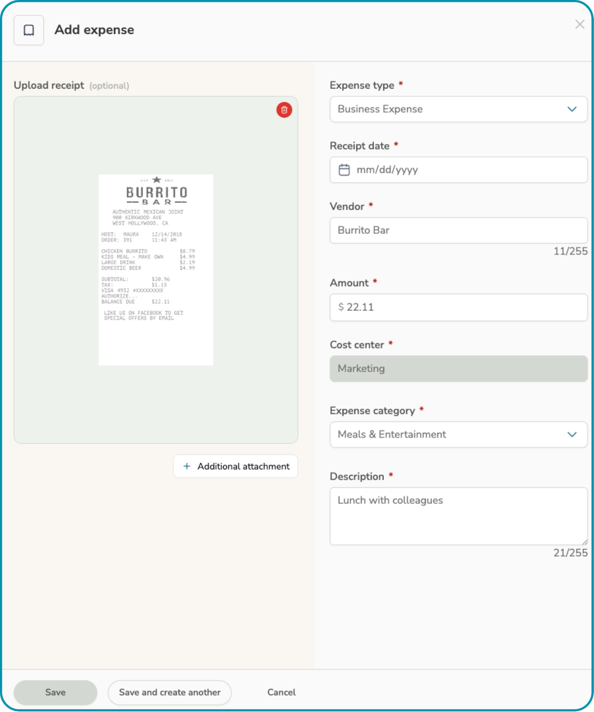The image size is (594, 712).
Task: Cancel adding the expense
Action: click(x=281, y=692)
